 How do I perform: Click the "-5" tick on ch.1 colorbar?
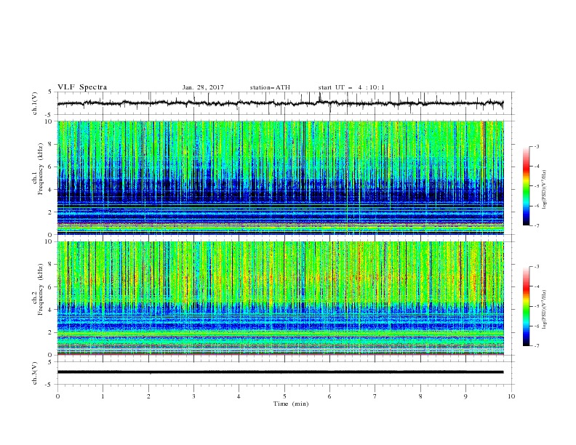click(x=536, y=186)
